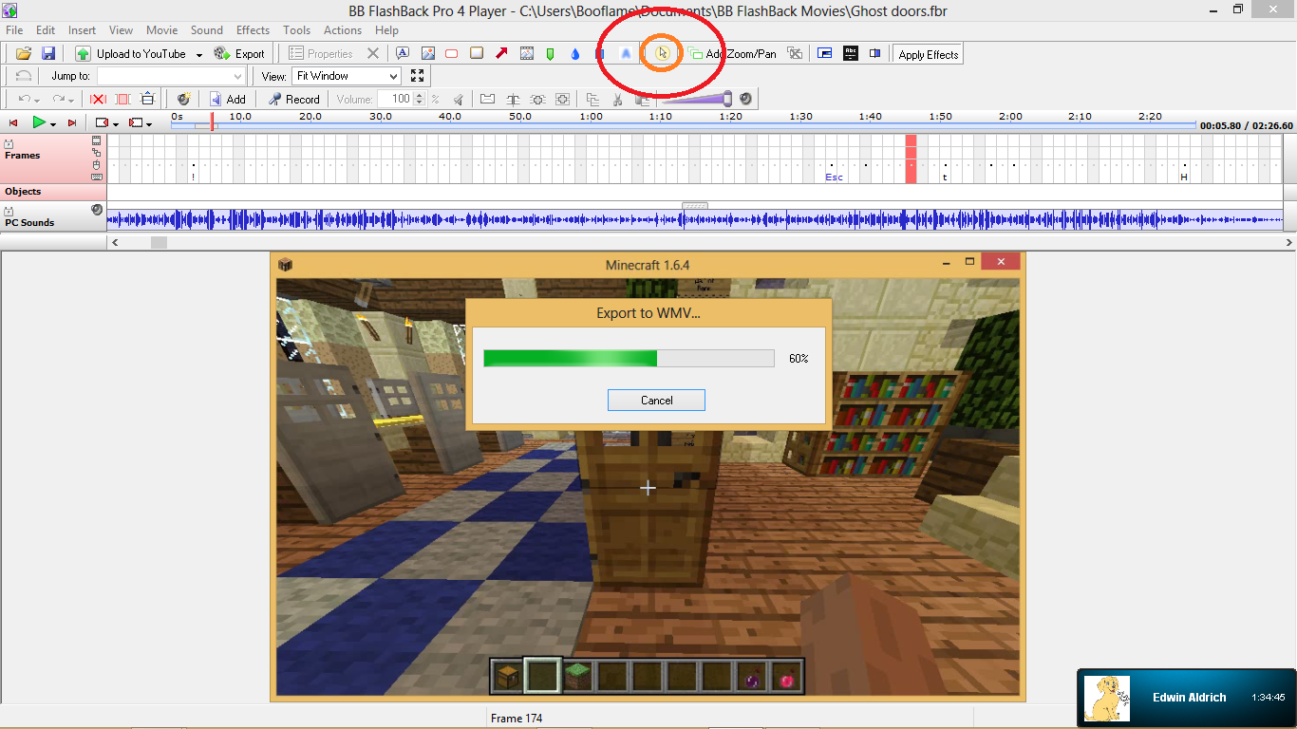Screen dimensions: 1297x729
Task: Click the filmstrip row icon in Frames
Action: pyautogui.click(x=97, y=140)
